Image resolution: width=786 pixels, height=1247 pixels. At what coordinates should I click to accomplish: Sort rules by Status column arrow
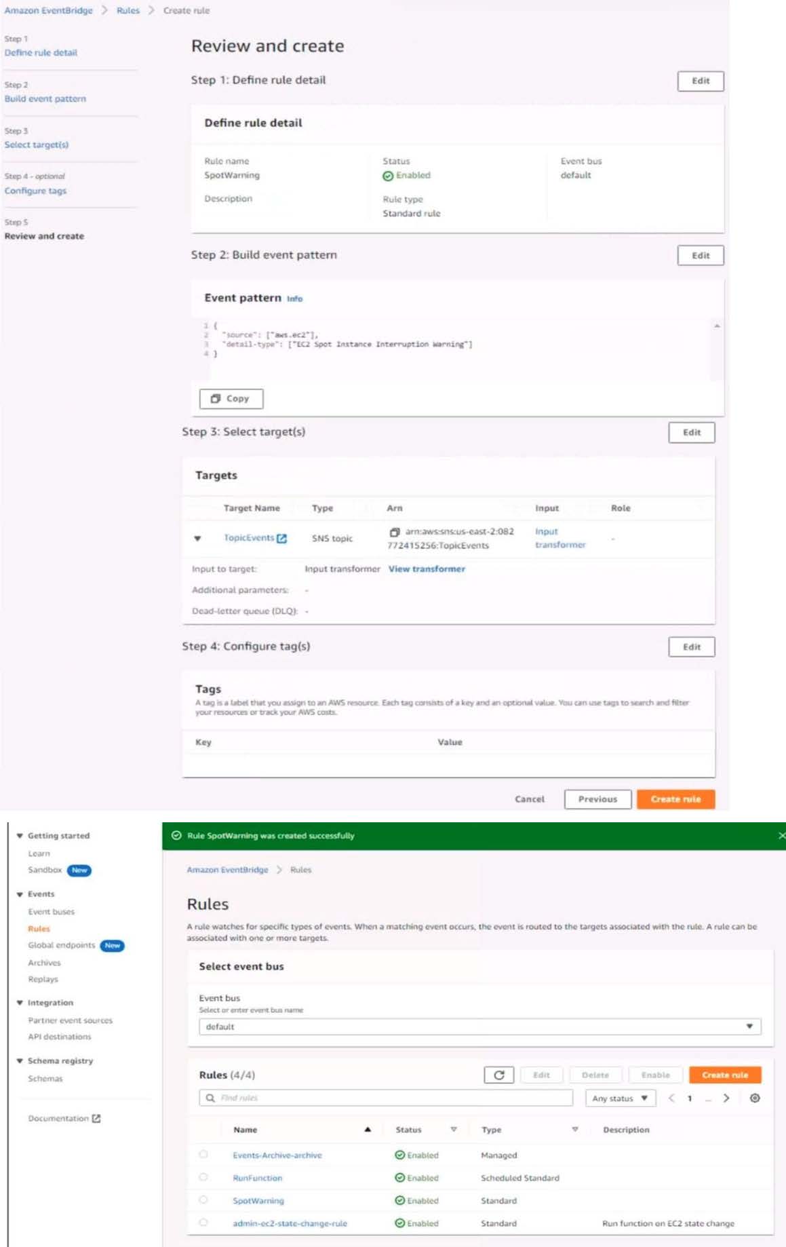[454, 1130]
